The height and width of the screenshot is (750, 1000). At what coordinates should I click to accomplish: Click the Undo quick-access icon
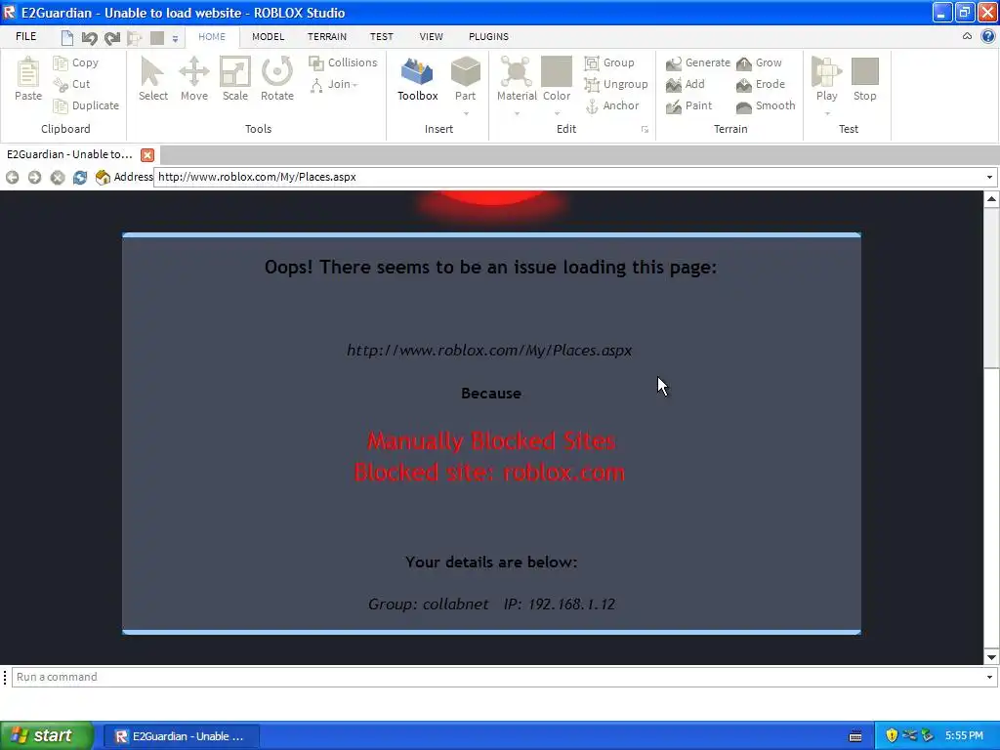tap(89, 38)
